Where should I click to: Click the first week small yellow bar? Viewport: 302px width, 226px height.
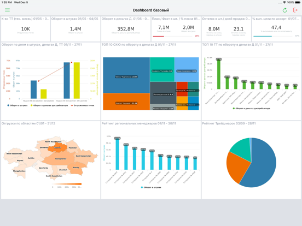[x=44, y=94]
